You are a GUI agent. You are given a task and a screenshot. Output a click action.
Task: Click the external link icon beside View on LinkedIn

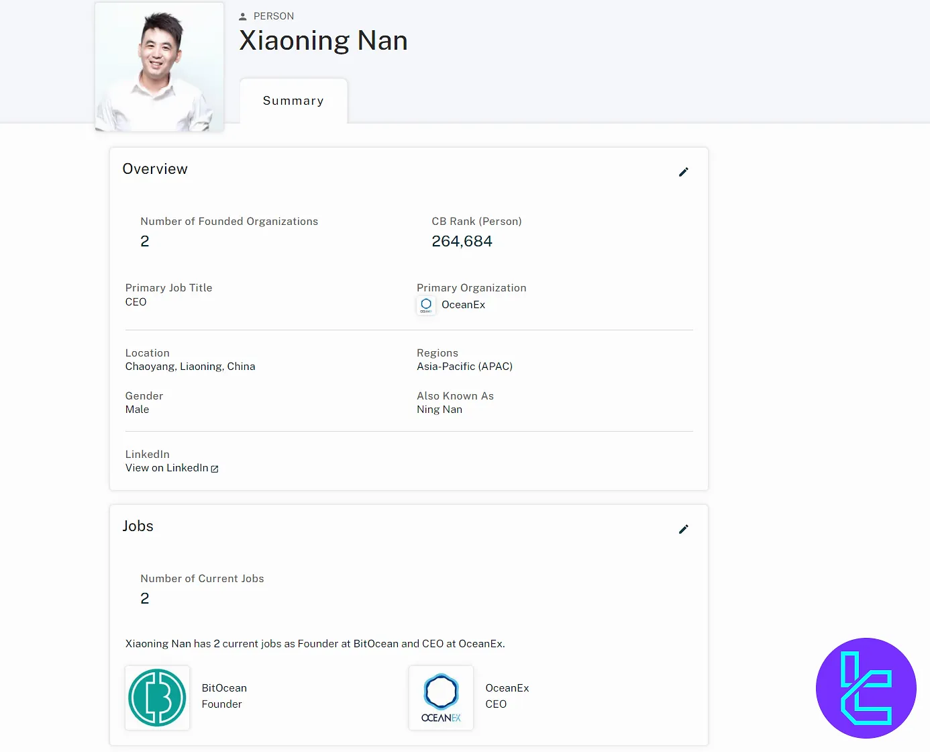[x=215, y=469]
